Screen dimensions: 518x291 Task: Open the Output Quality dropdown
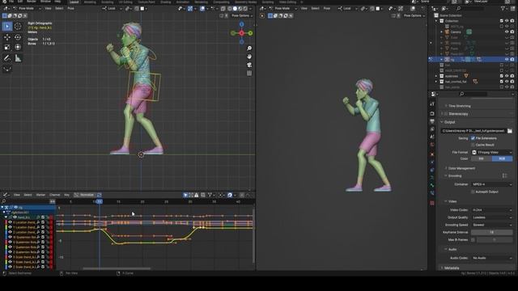(492, 217)
